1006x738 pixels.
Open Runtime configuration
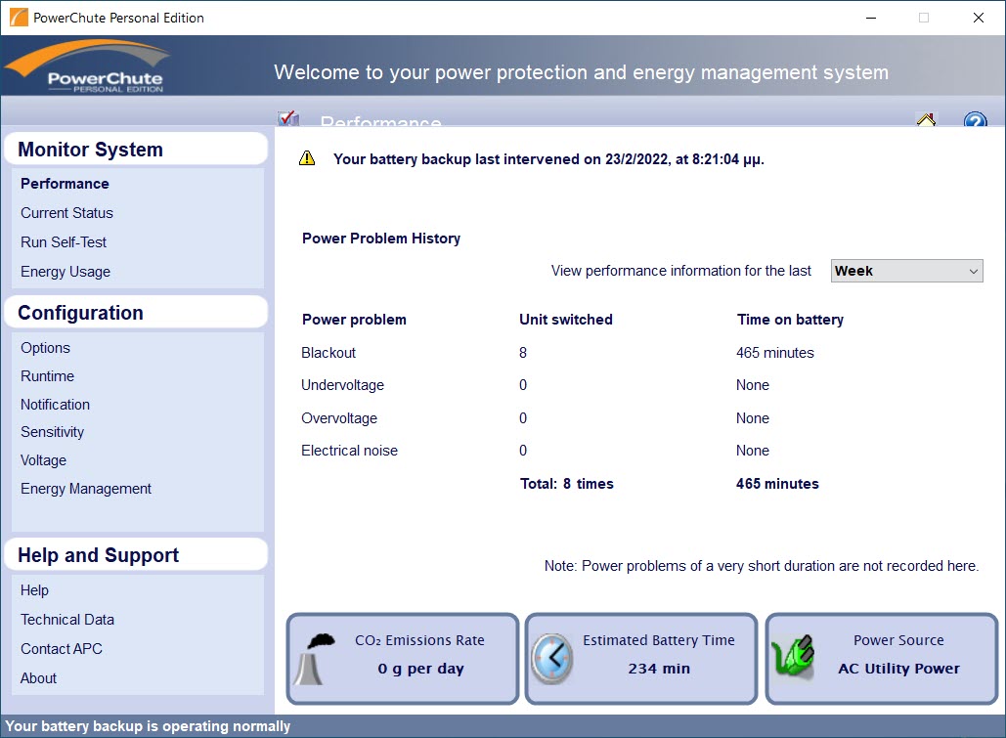click(x=48, y=376)
